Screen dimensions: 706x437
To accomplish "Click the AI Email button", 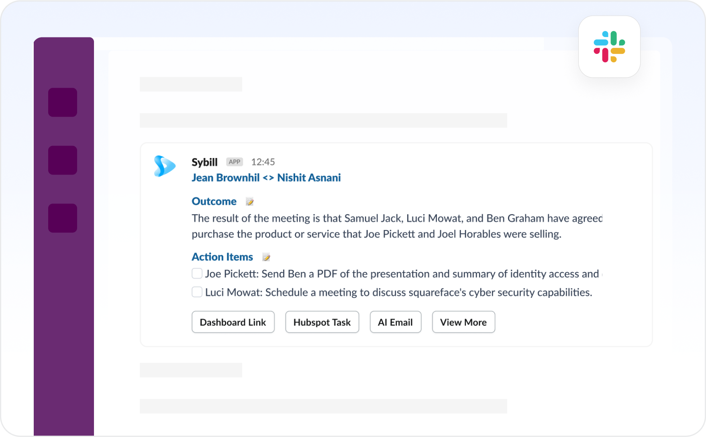I will [x=395, y=322].
